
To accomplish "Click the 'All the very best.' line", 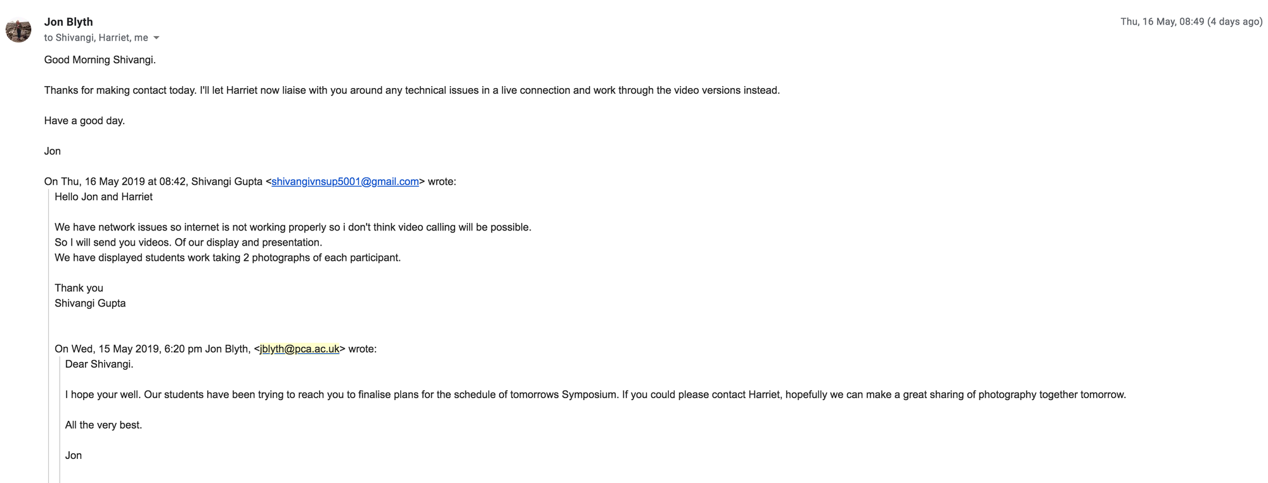I will (103, 425).
